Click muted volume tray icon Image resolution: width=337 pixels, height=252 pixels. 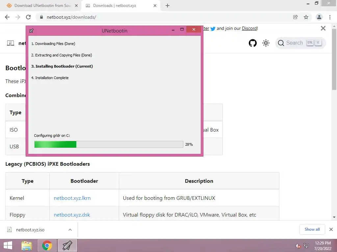[298, 246]
